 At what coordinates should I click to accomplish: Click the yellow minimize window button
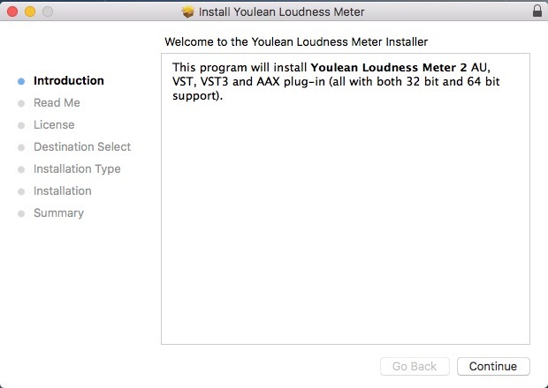pos(29,12)
